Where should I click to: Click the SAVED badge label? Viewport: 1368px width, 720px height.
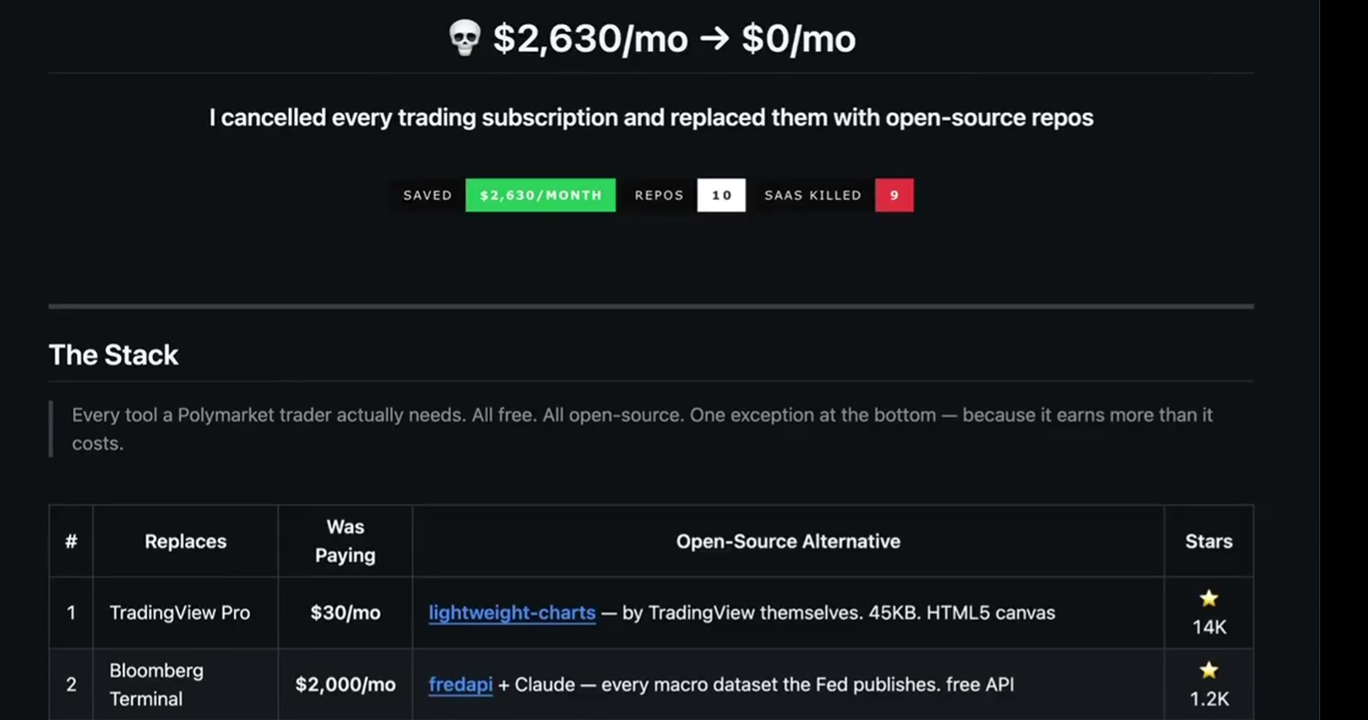(x=427, y=195)
